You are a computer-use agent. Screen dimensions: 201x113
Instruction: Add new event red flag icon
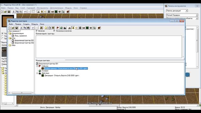(58, 28)
